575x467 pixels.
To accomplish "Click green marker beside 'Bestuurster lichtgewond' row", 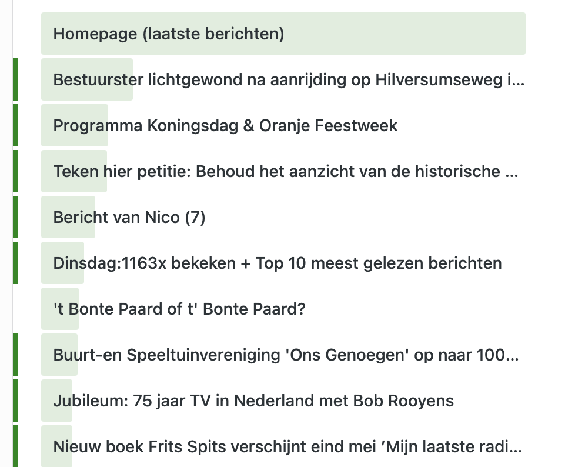I will point(15,79).
